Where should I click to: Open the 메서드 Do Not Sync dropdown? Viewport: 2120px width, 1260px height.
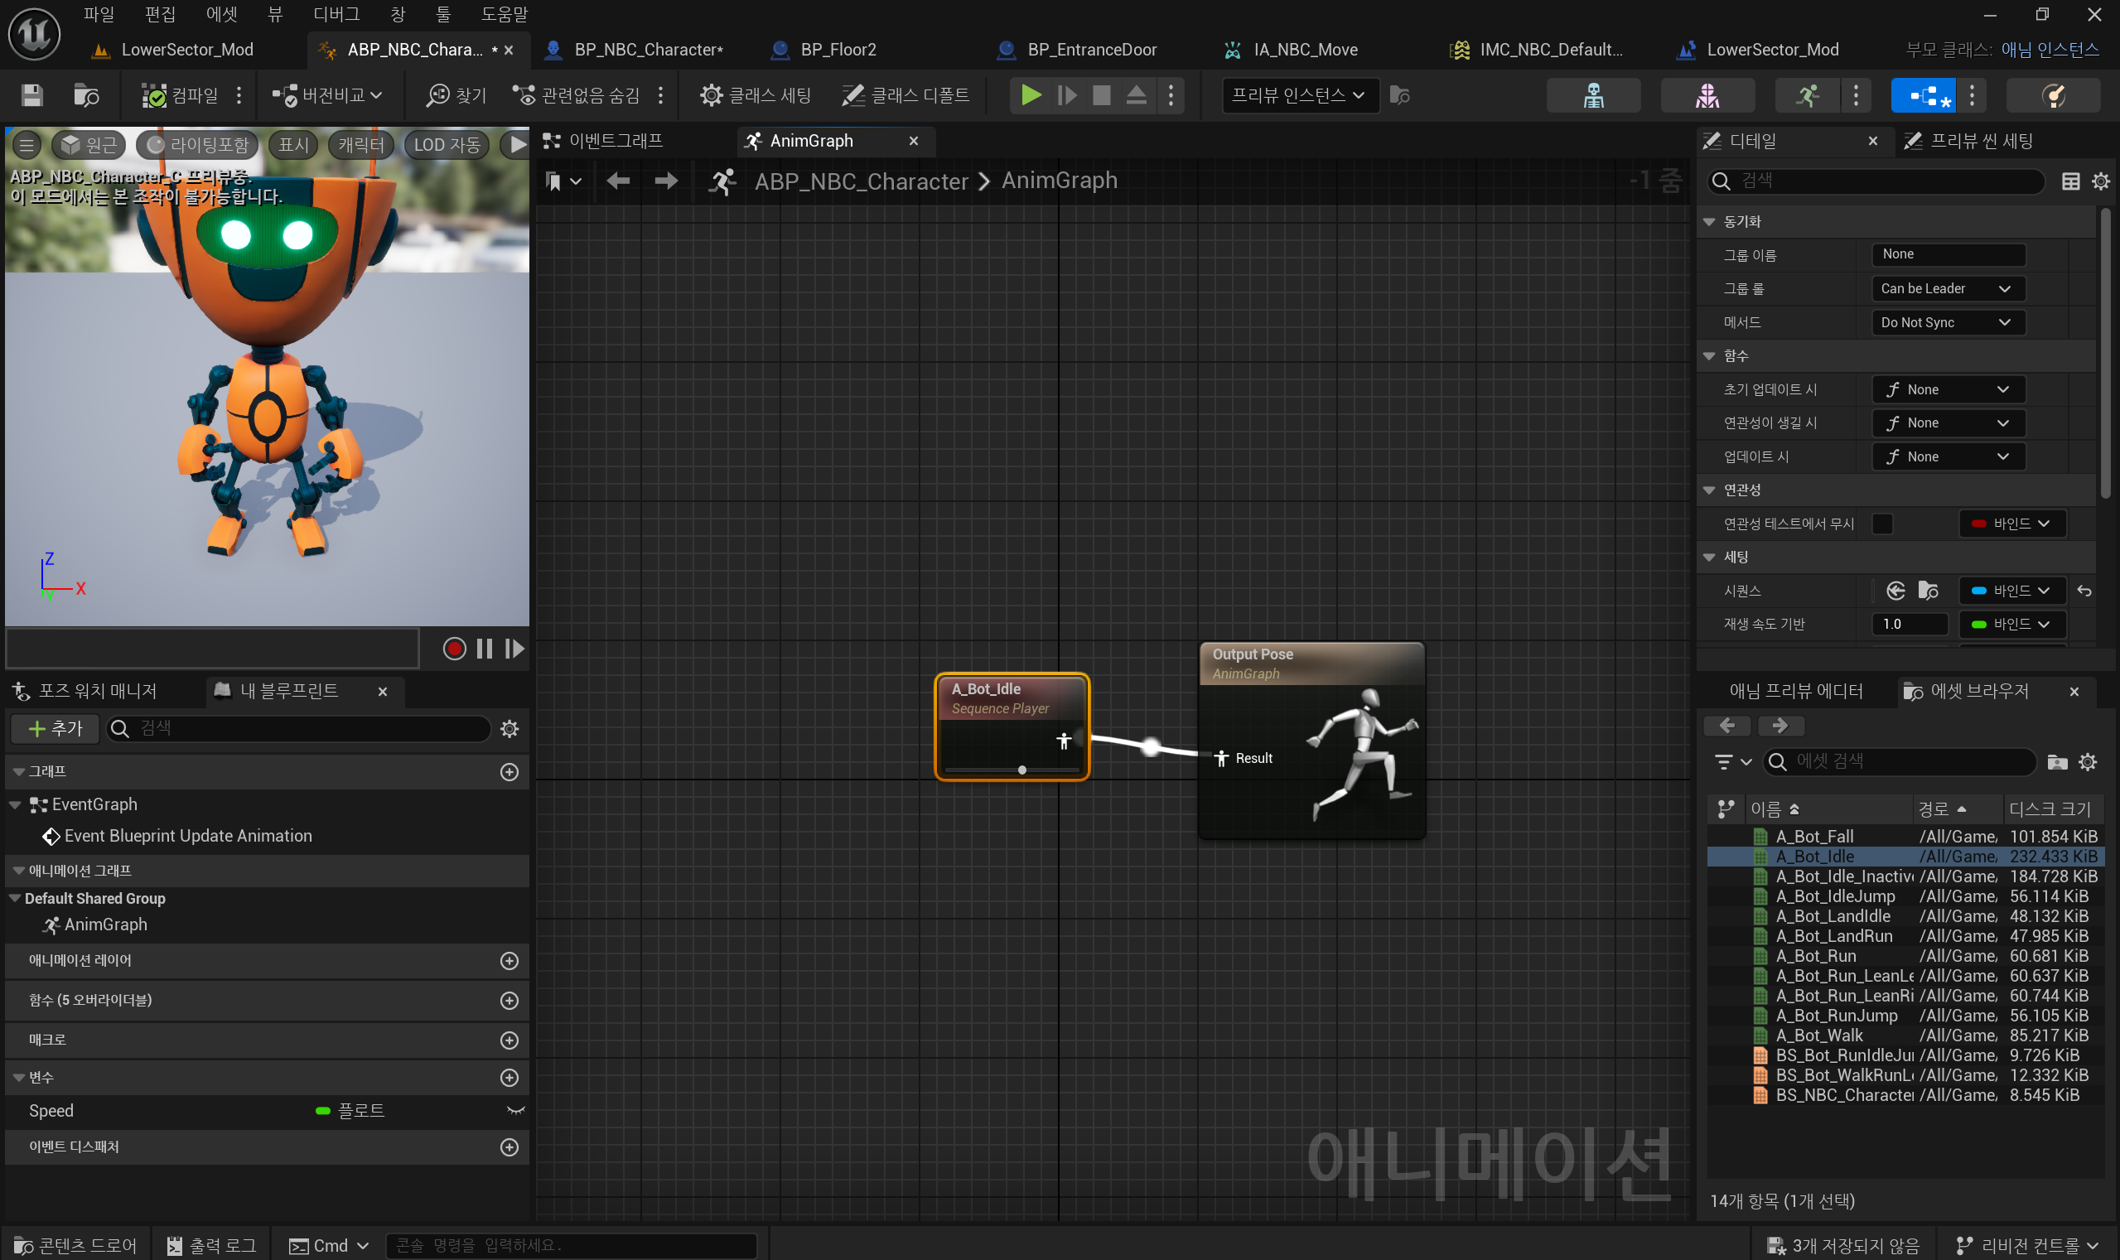[1948, 322]
